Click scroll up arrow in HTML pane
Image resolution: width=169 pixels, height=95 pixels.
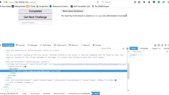point(128,51)
